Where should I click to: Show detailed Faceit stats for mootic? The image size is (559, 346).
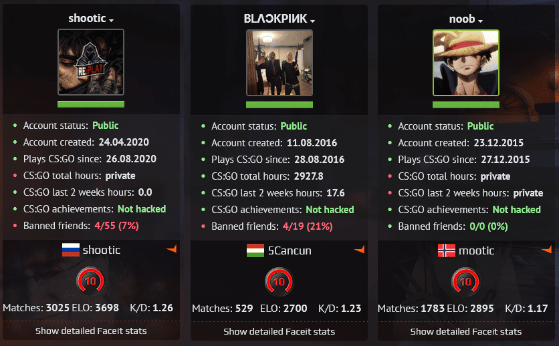[465, 331]
